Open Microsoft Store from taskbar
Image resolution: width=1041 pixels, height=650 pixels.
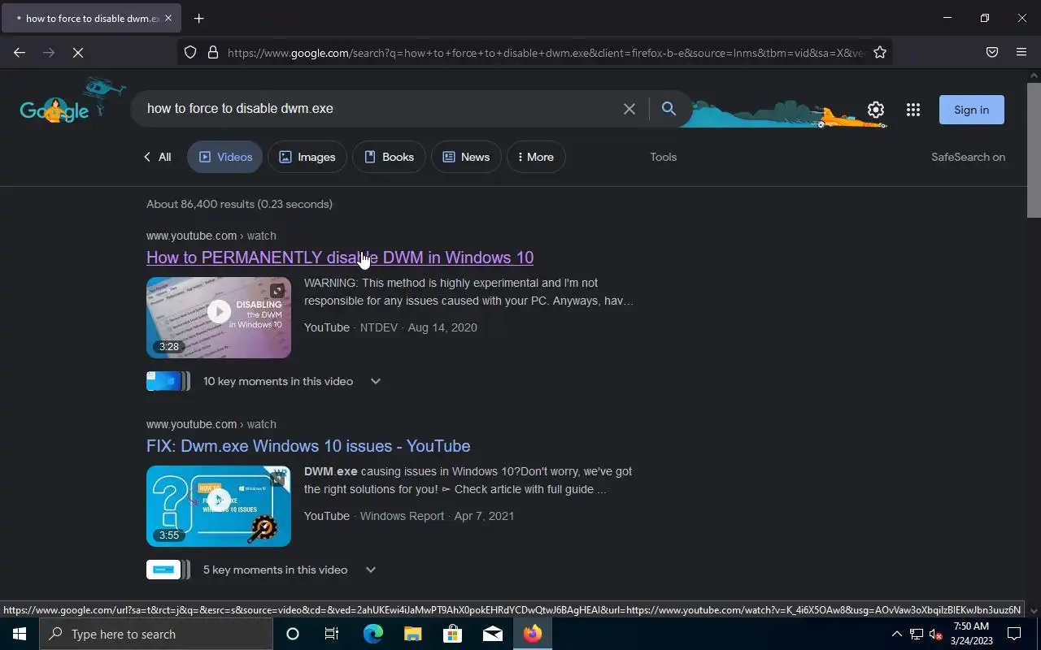click(453, 634)
